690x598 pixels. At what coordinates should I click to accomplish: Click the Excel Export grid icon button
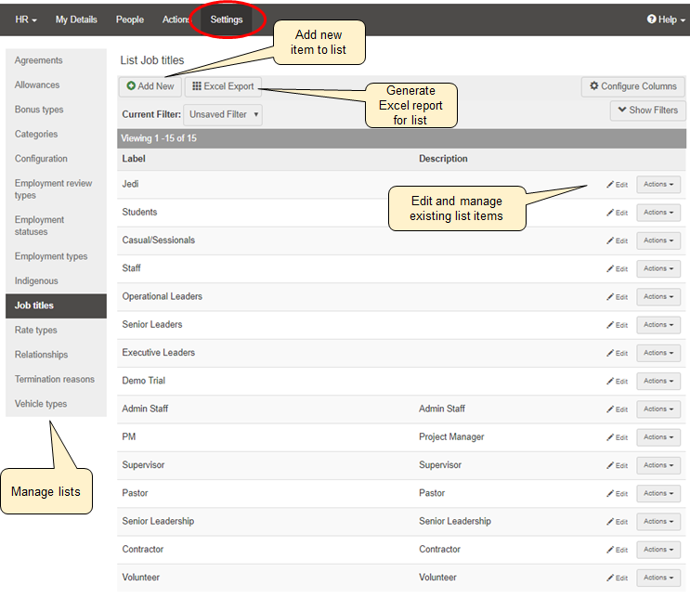point(223,86)
